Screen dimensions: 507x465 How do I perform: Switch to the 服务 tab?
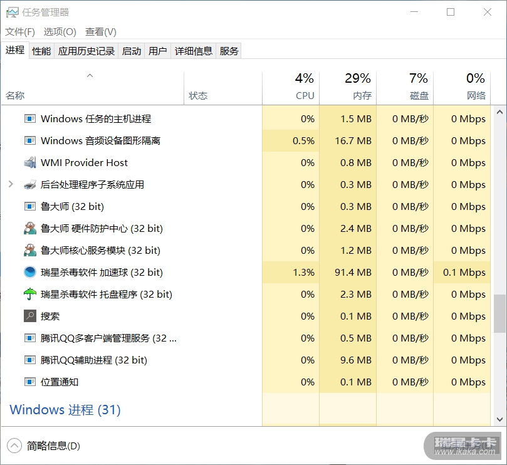229,51
